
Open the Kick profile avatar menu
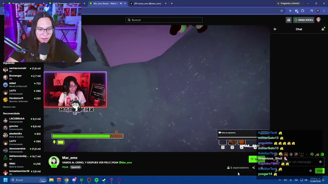point(319,20)
